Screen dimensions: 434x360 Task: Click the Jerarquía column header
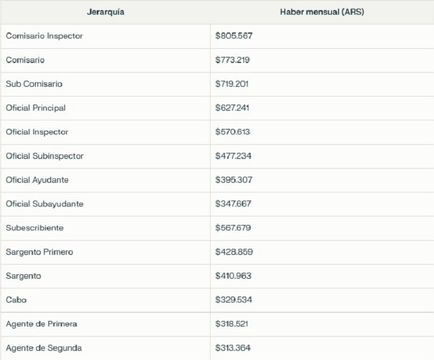(x=105, y=12)
